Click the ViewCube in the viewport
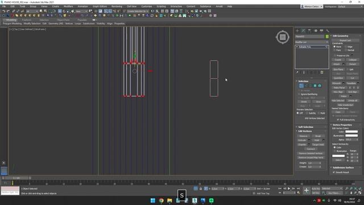The height and width of the screenshot is (205, 364). coord(283,37)
